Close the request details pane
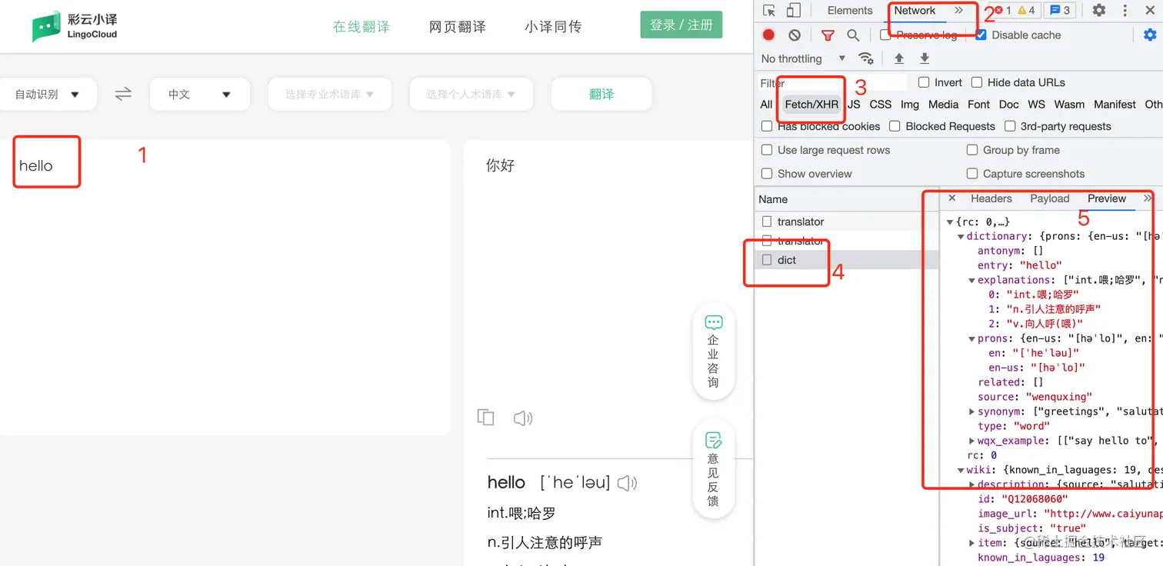Image resolution: width=1163 pixels, height=566 pixels. (952, 198)
